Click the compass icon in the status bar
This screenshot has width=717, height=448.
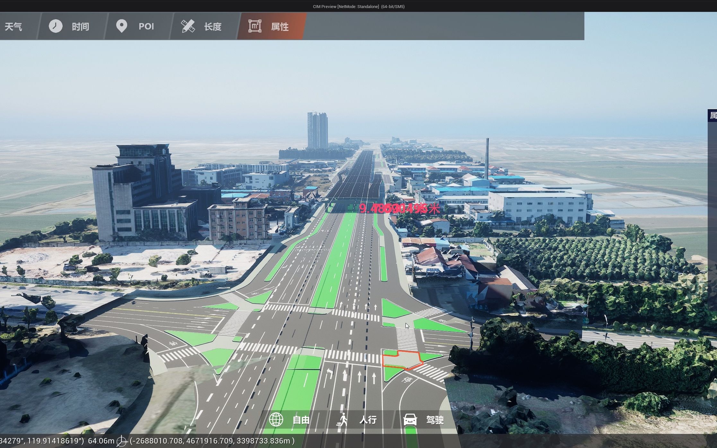tap(122, 441)
